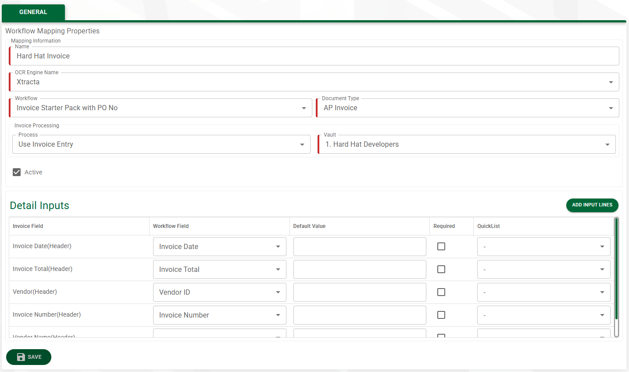Click the Invoice Total(Header) cell text
Image resolution: width=629 pixels, height=372 pixels.
[43, 269]
